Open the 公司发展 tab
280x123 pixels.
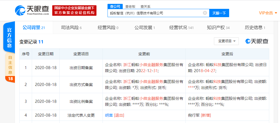tap(145, 28)
